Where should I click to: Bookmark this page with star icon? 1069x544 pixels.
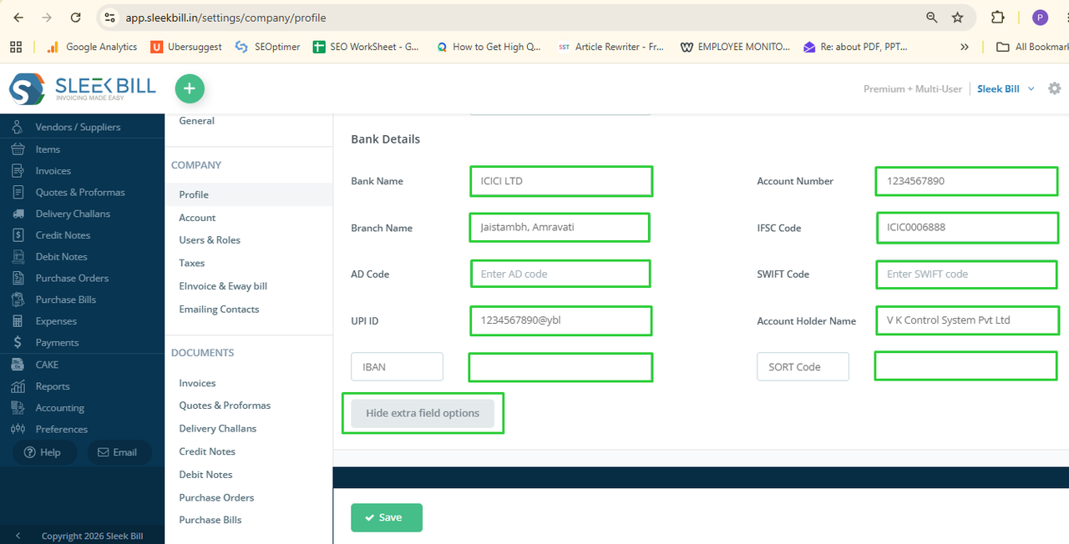pyautogui.click(x=958, y=18)
